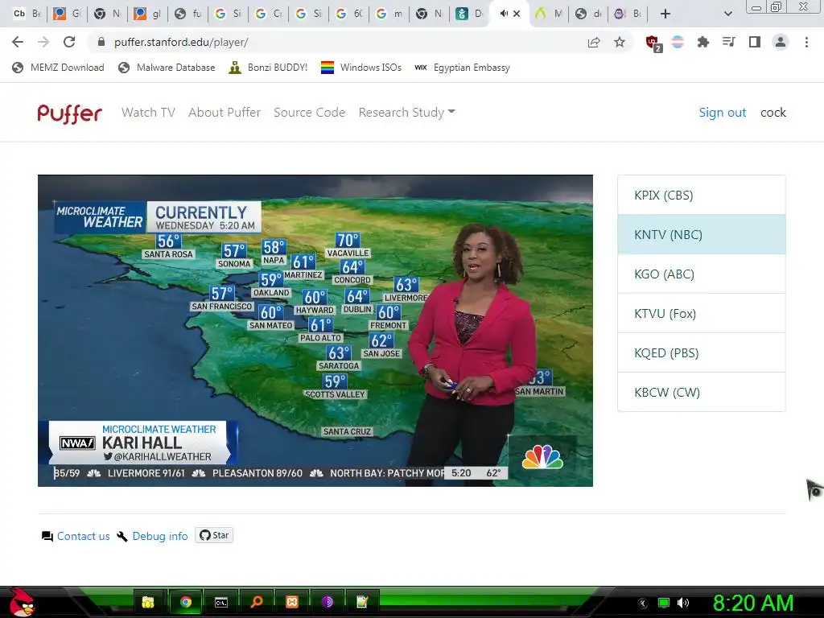The height and width of the screenshot is (618, 824).
Task: Switch to the 'fu' globe tab
Action: (x=188, y=14)
